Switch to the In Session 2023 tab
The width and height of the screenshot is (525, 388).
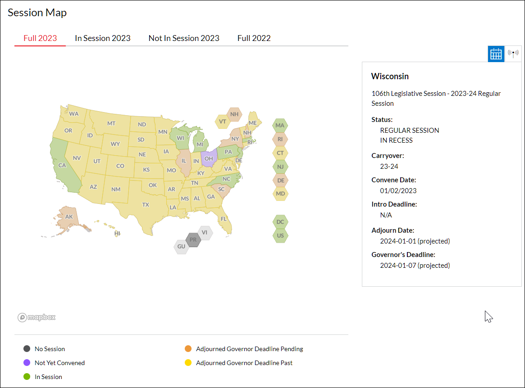click(x=102, y=38)
